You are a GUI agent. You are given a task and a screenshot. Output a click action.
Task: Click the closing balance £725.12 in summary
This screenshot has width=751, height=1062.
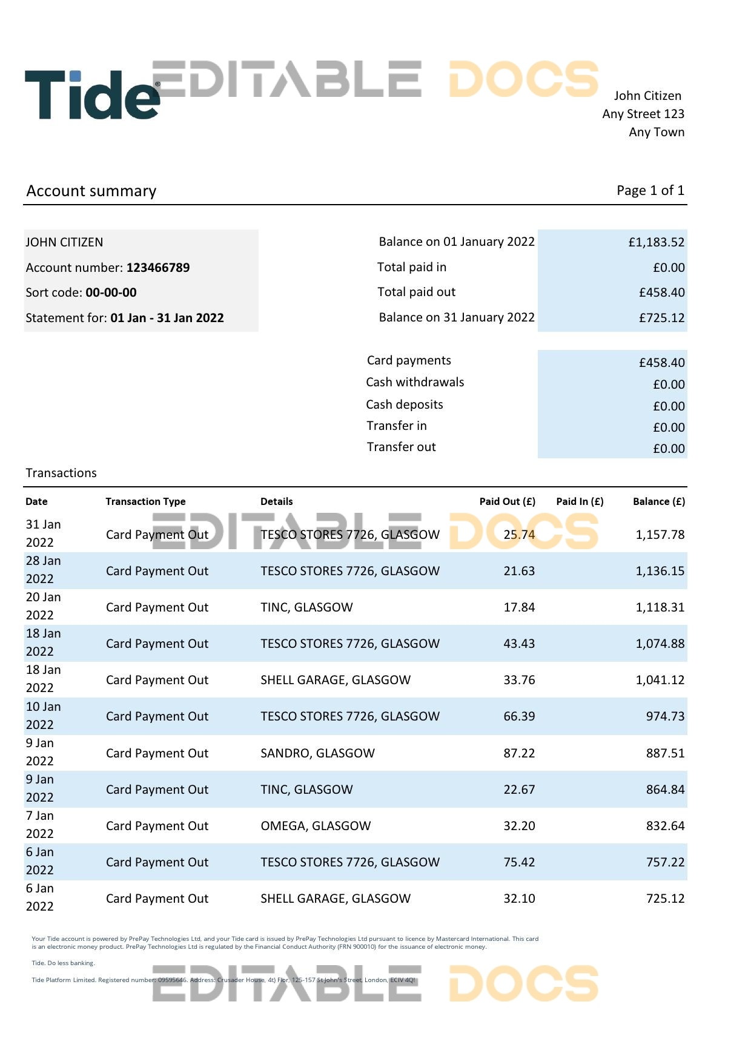tap(661, 318)
